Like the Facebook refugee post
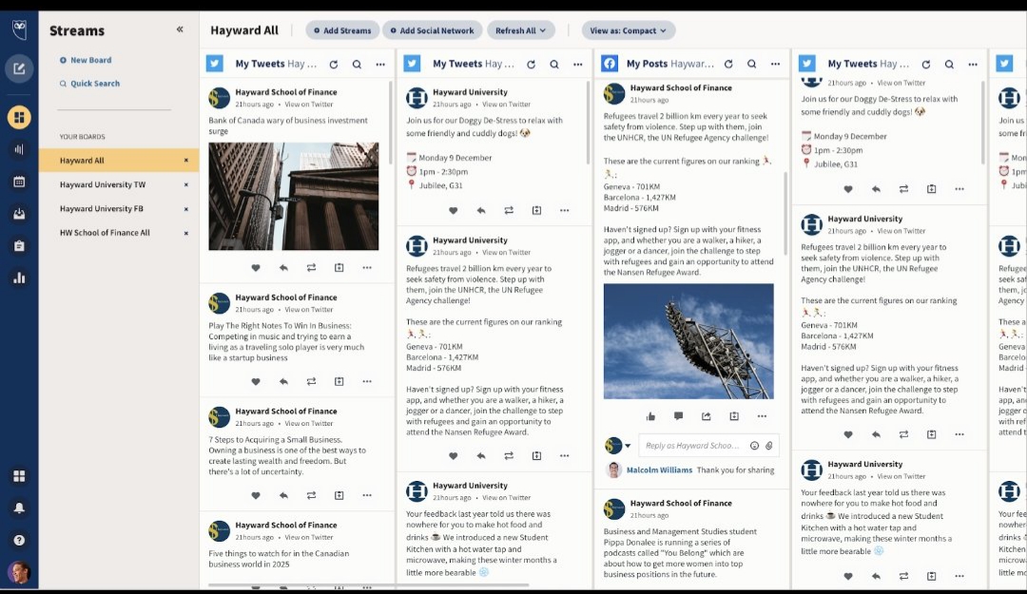Viewport: 1027px width, 594px height. pos(650,416)
